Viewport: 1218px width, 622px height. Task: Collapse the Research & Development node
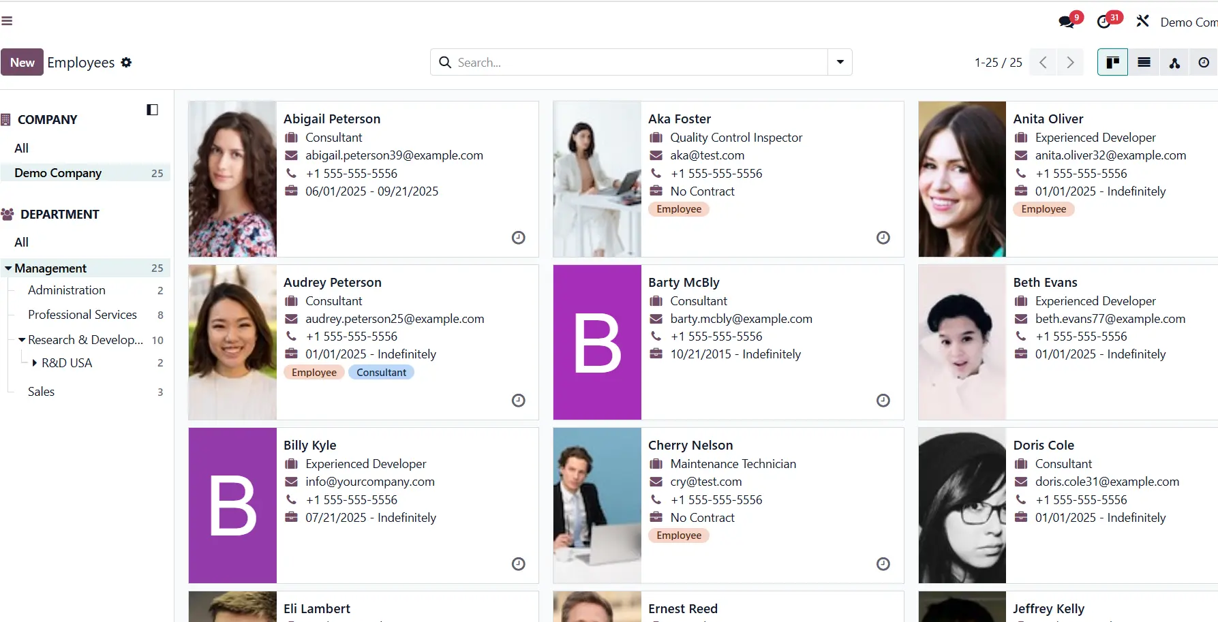click(x=22, y=340)
